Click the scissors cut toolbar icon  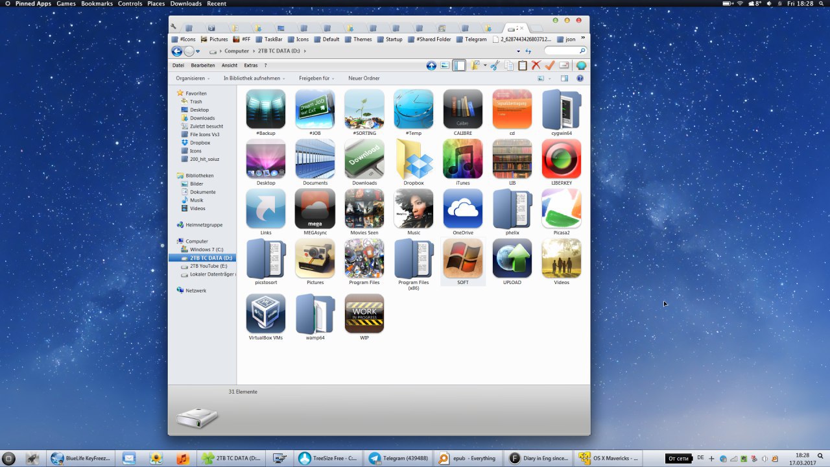[x=495, y=66]
